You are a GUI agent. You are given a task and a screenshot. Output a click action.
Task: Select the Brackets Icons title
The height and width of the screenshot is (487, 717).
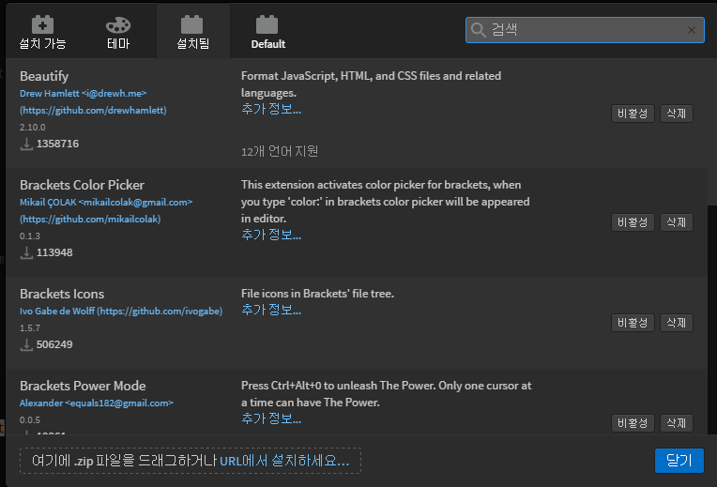pos(62,294)
